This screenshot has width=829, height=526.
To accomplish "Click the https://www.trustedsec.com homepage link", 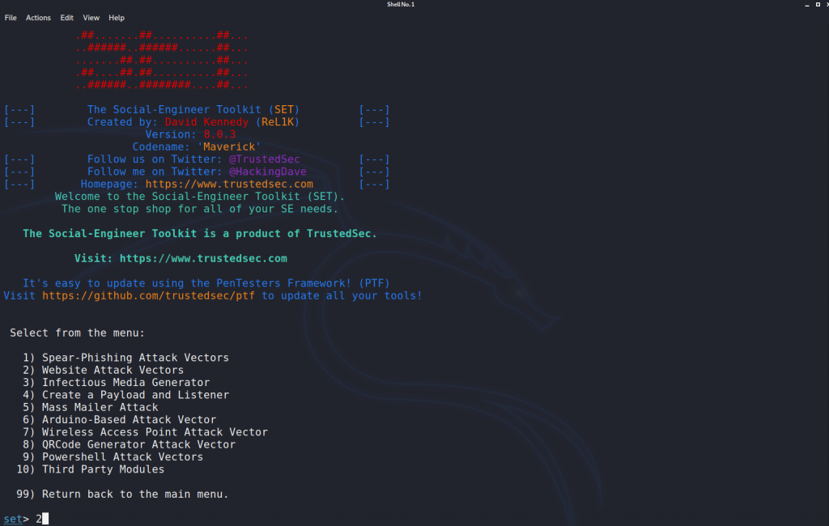I will point(229,184).
